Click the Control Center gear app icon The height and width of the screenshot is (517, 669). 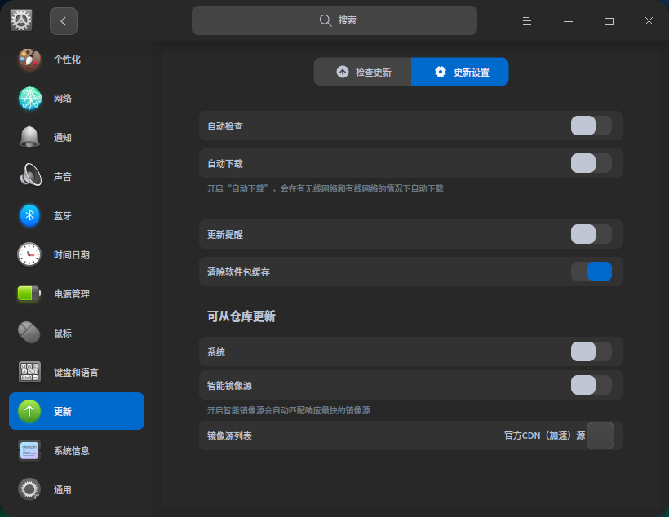coord(21,20)
